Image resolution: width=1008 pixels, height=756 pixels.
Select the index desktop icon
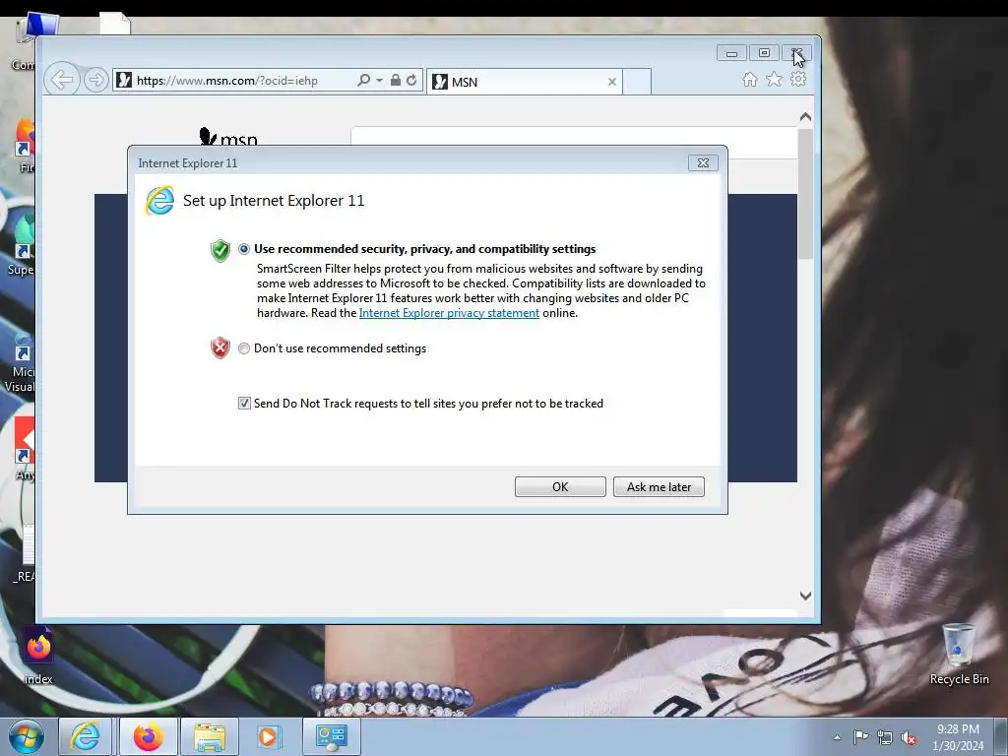coord(38,654)
